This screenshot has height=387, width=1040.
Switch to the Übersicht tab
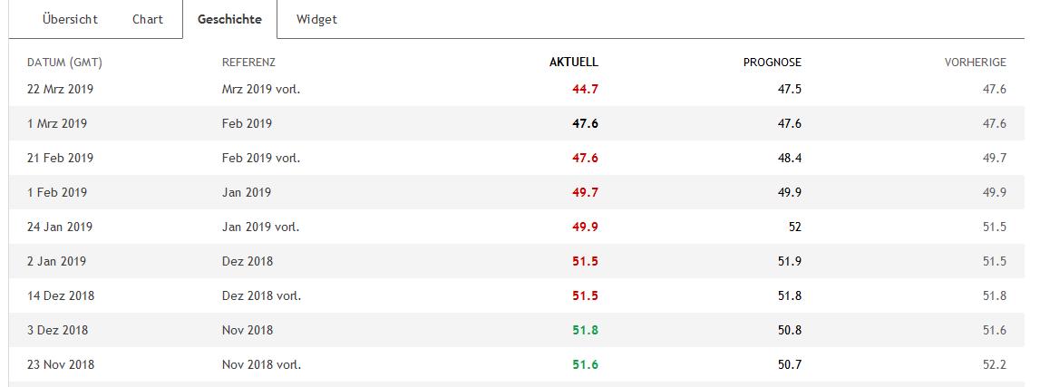(x=70, y=19)
